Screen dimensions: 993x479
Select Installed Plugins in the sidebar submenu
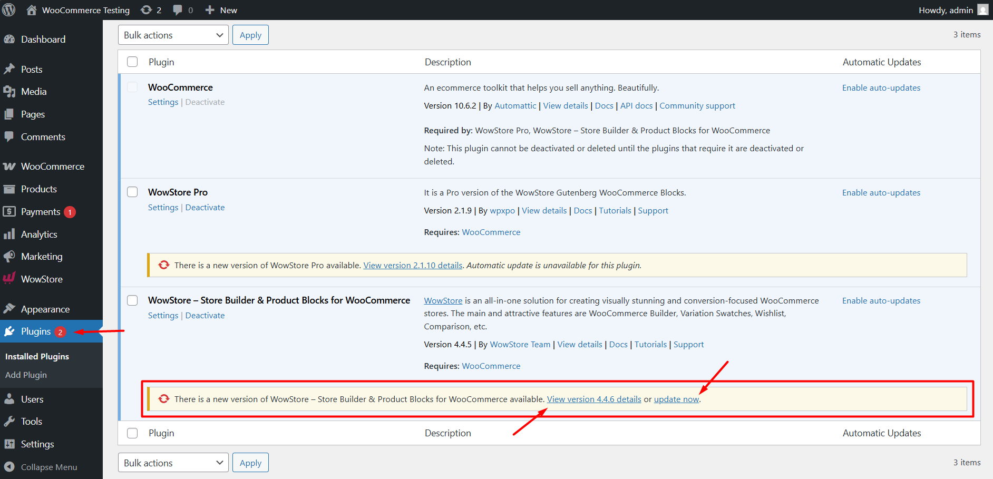[37, 356]
